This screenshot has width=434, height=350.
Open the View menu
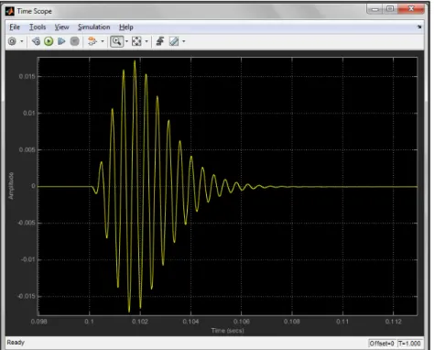pos(61,27)
